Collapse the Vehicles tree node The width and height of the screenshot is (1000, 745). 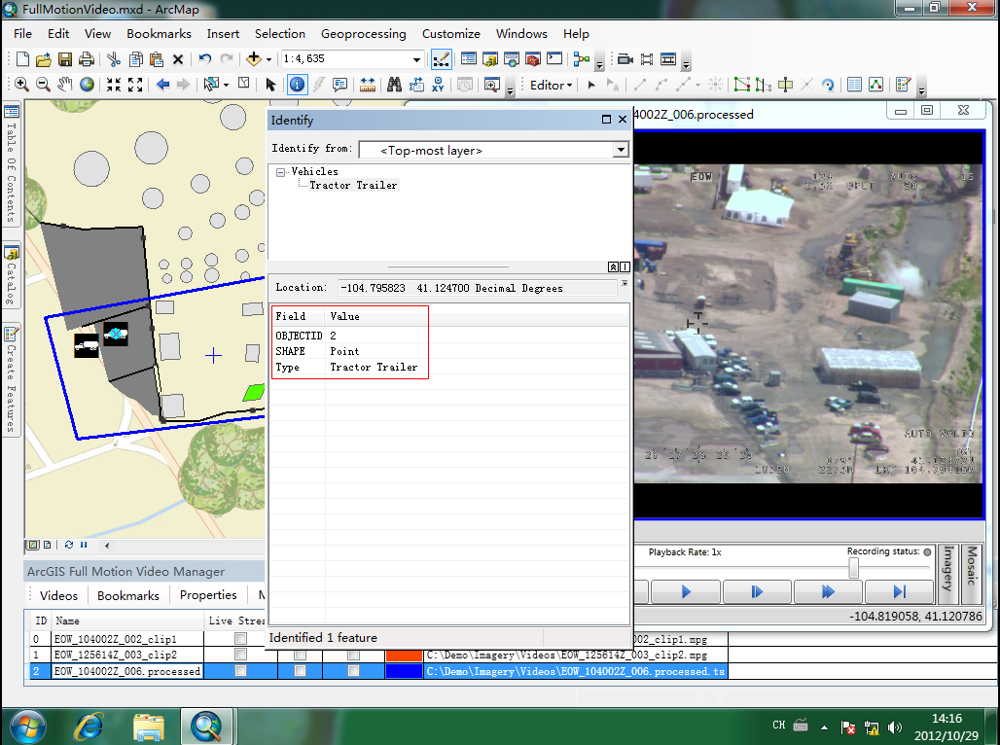[x=280, y=172]
